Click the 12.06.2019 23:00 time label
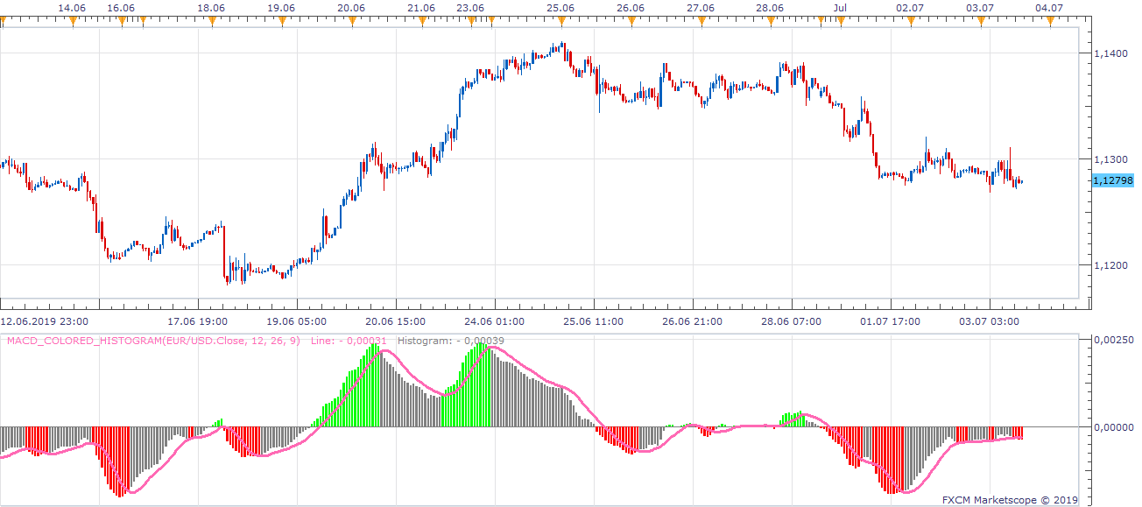Image resolution: width=1142 pixels, height=507 pixels. click(x=44, y=322)
